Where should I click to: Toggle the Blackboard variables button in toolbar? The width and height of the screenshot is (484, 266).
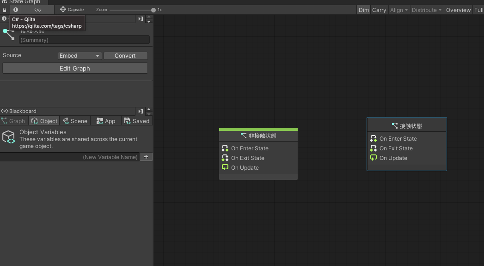(x=37, y=10)
